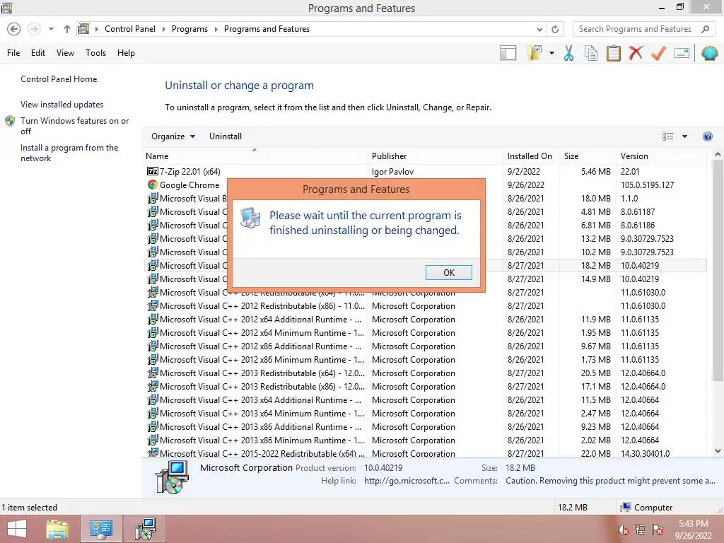Refresh the Programs and Features view

[x=555, y=29]
